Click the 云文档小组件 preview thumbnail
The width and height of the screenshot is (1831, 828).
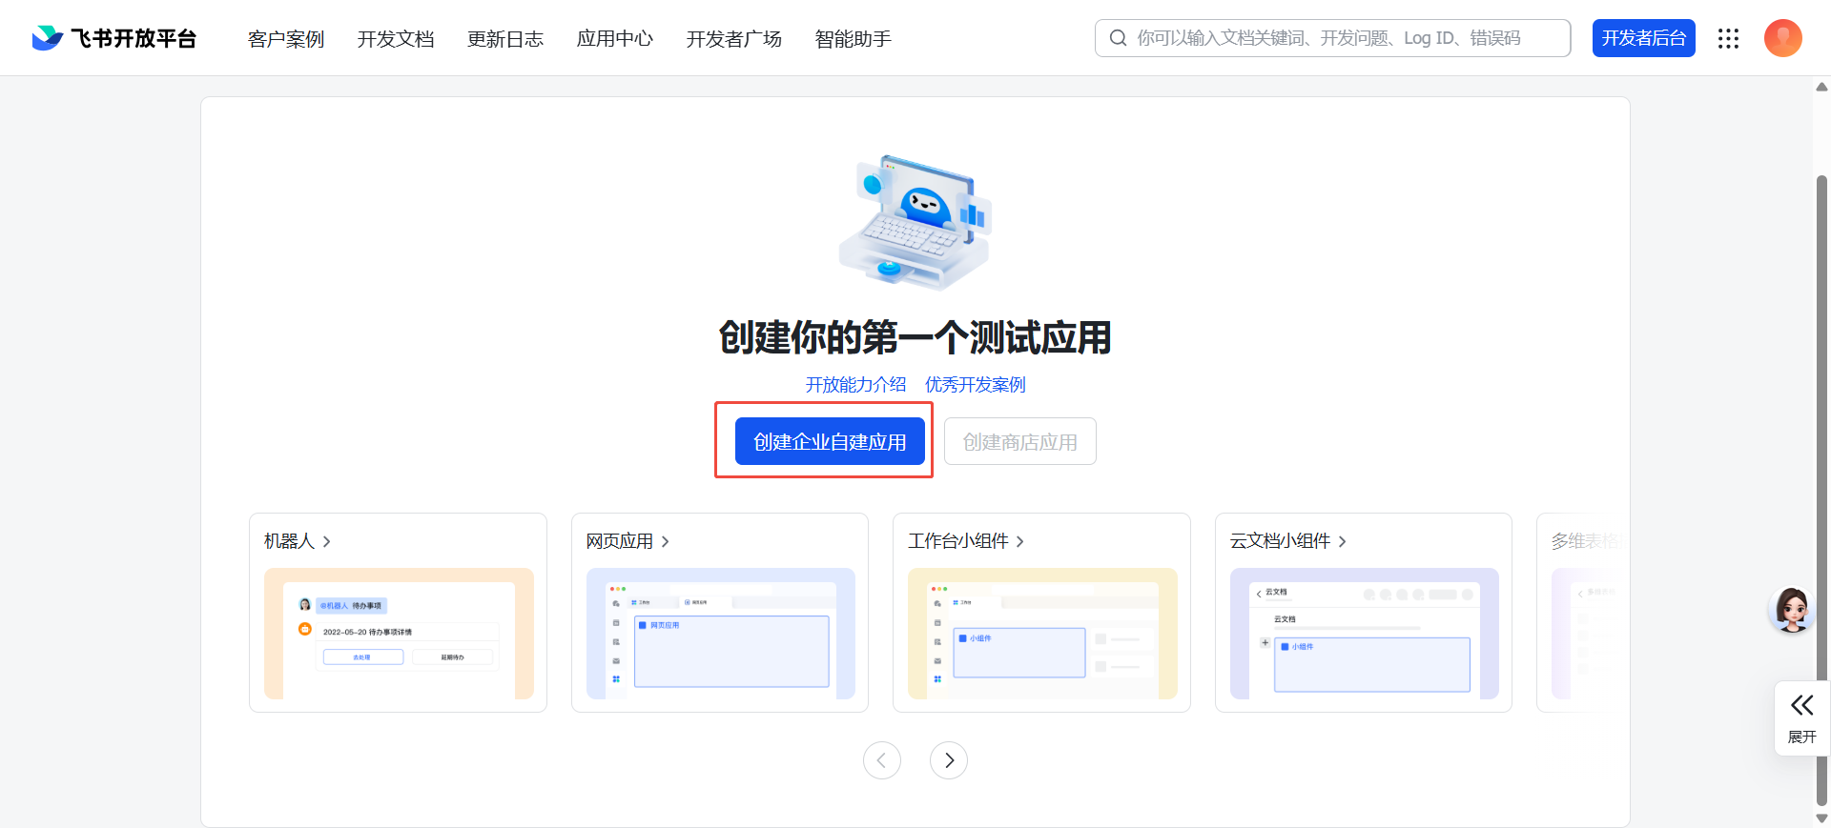[1364, 634]
